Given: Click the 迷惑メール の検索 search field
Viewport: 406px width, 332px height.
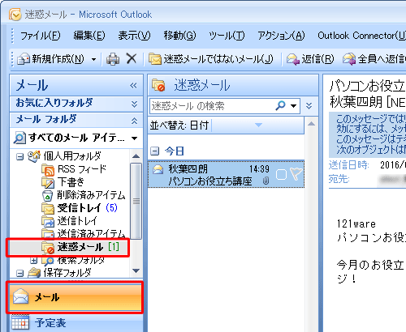Looking at the screenshot, I should (211, 106).
